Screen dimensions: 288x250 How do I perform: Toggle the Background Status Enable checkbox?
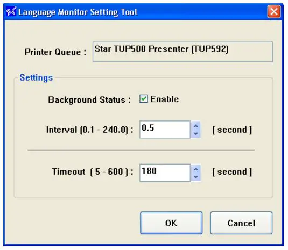(x=143, y=99)
